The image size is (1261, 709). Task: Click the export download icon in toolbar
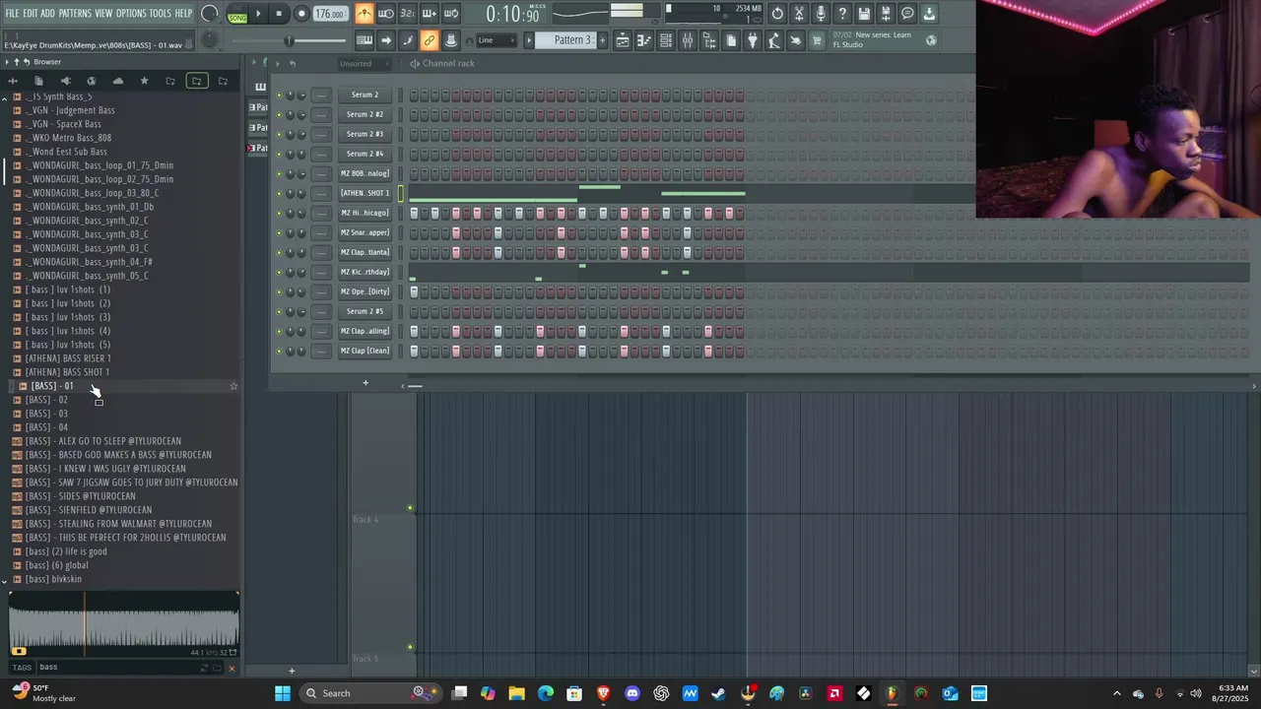pos(929,14)
